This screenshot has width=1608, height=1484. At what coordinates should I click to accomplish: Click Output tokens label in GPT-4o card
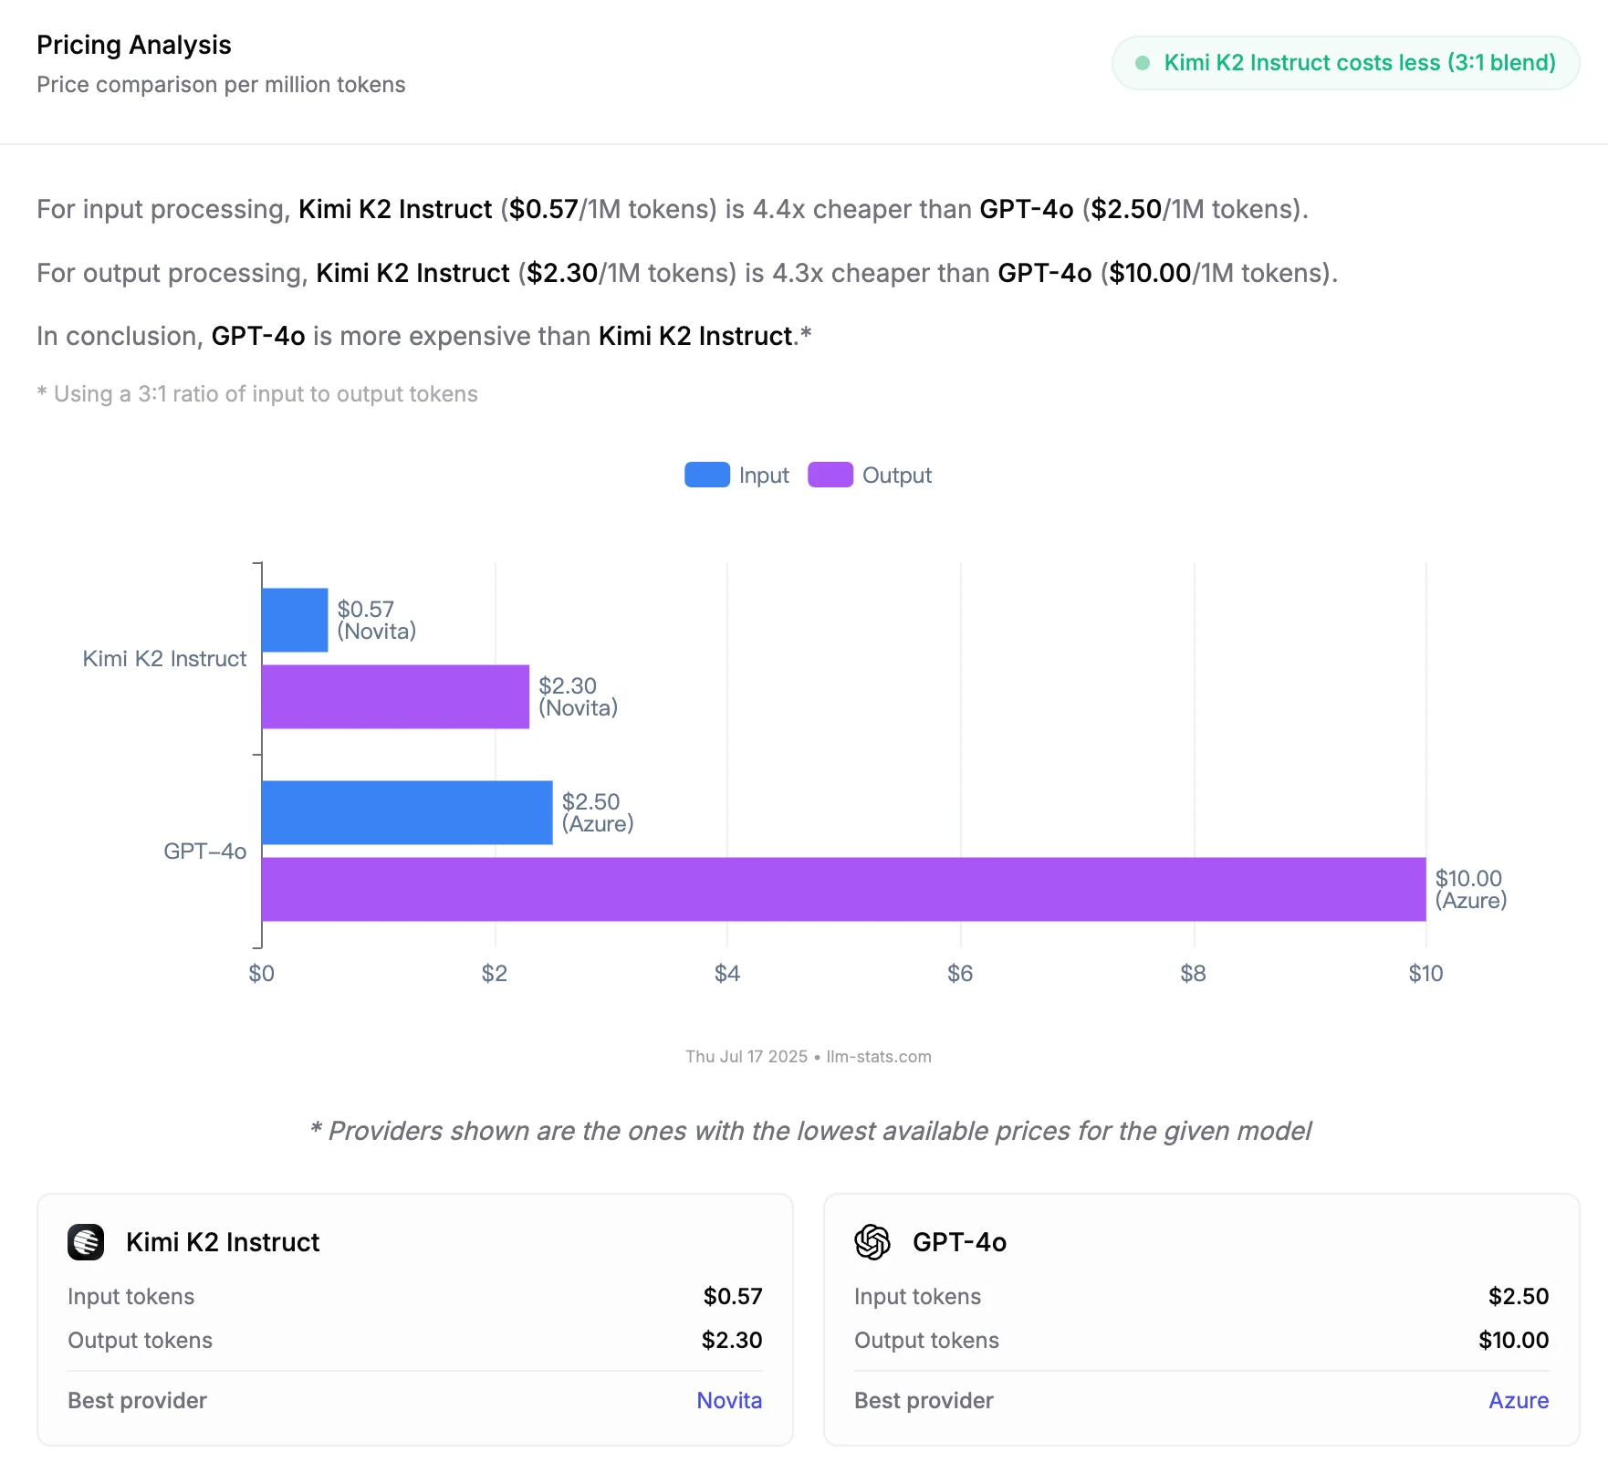click(926, 1341)
